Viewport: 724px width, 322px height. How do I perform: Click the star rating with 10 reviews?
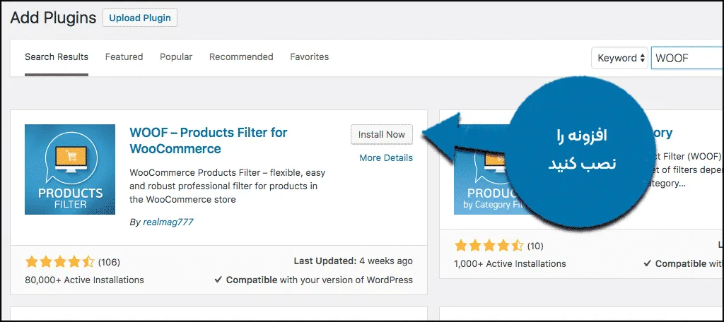click(489, 246)
